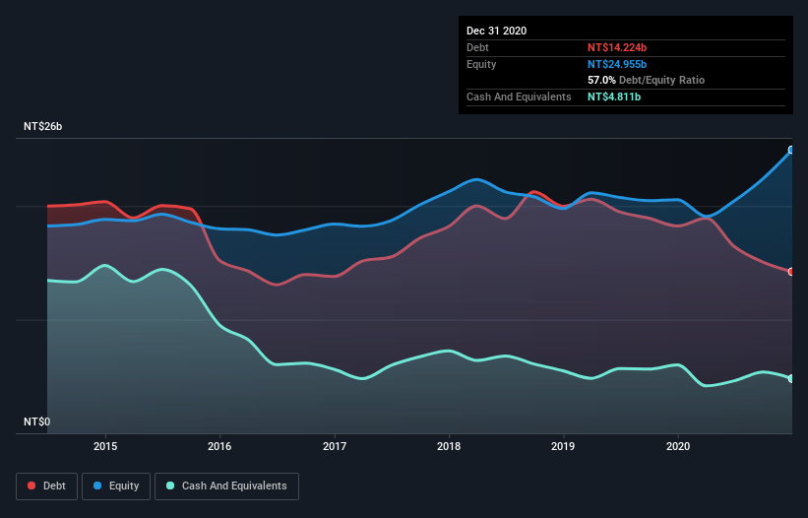The height and width of the screenshot is (518, 808).
Task: Pick the 2018 x-axis label
Action: point(449,446)
